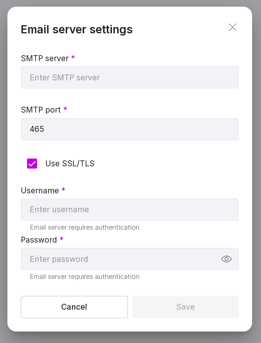Viewport: 261px width, 343px height.
Task: Click the "Use SSL/TLS" label text
Action: pos(70,163)
